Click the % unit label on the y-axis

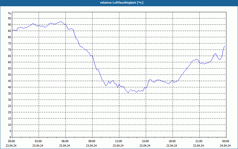10,13
